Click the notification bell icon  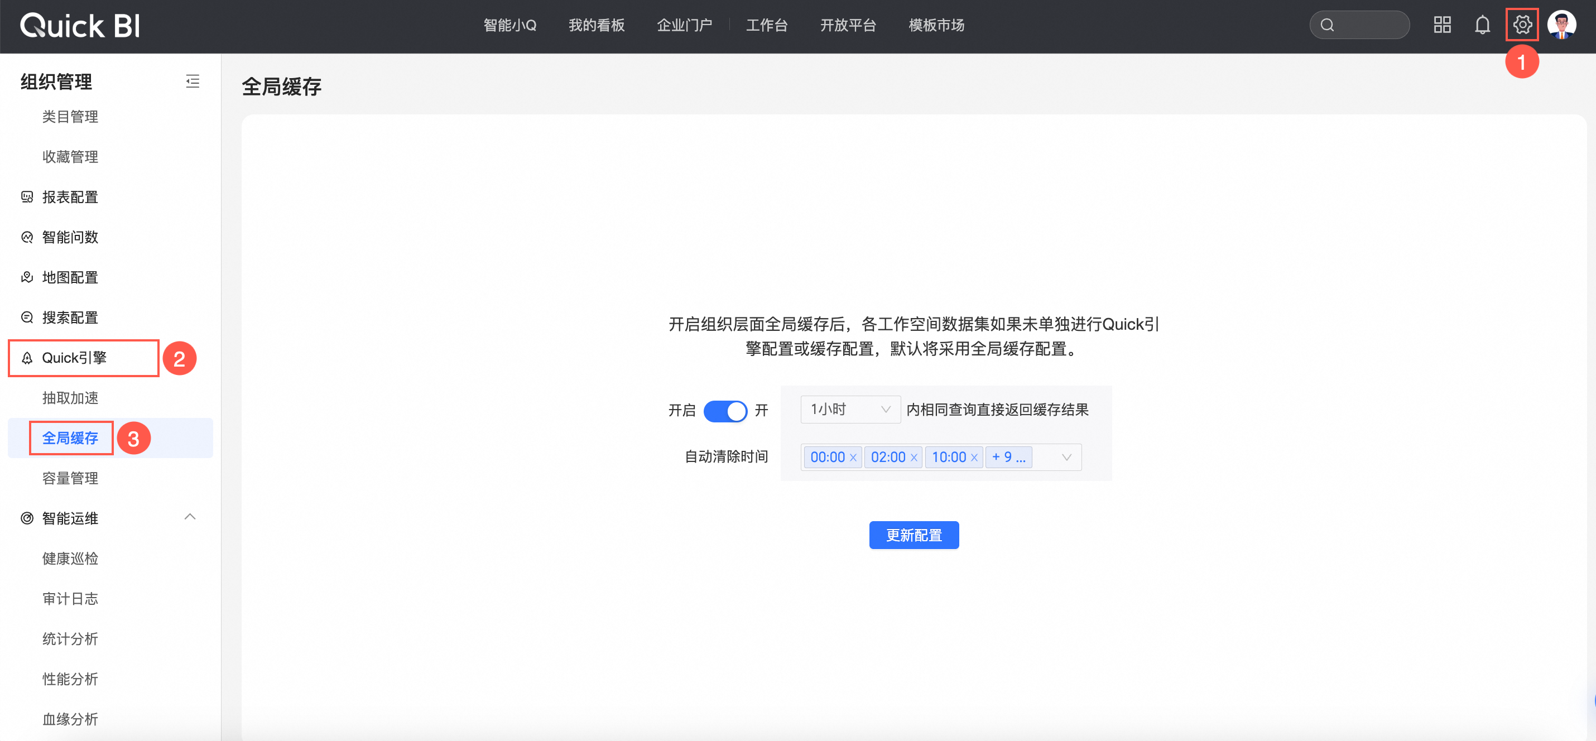click(x=1482, y=26)
